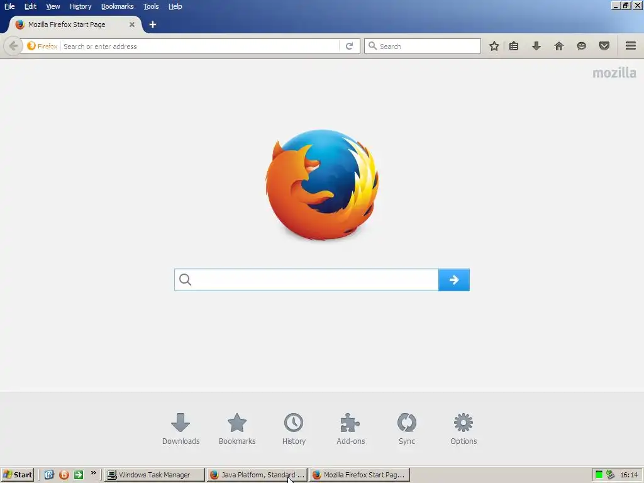
Task: Close the Mozilla Firefox Start Page tab
Action: click(132, 25)
